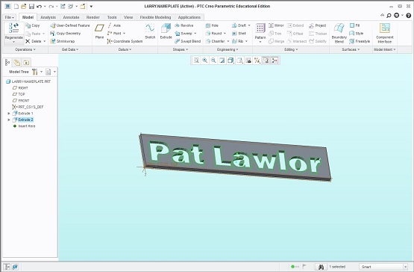Image resolution: width=414 pixels, height=272 pixels.
Task: Select the Hole tool
Action: pos(212,25)
